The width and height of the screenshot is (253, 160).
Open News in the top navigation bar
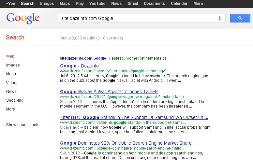point(116,4)
